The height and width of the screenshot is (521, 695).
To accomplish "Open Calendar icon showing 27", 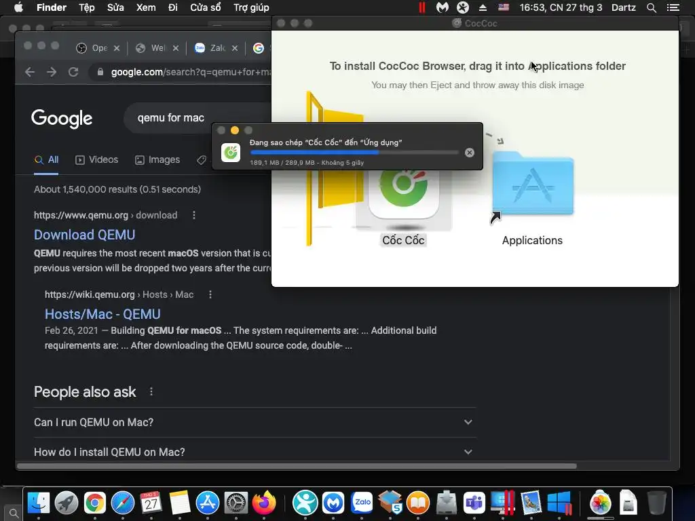I will pyautogui.click(x=151, y=503).
